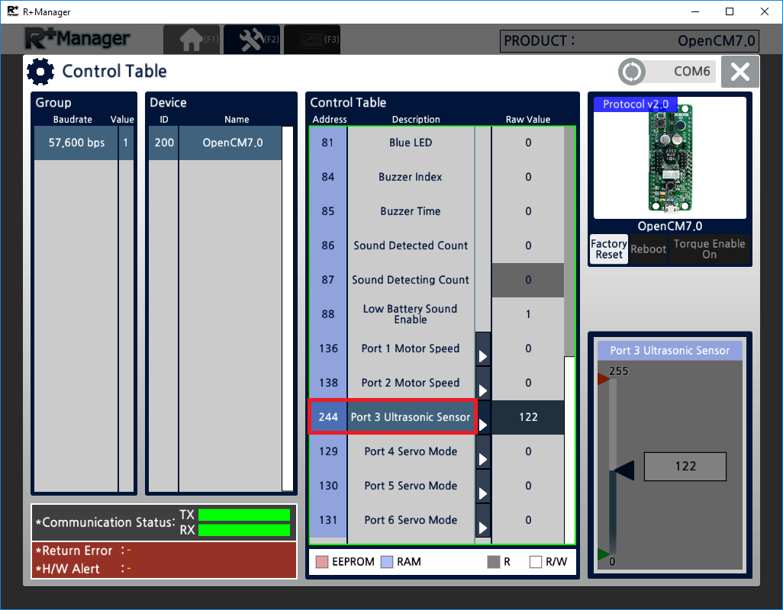The height and width of the screenshot is (610, 783).
Task: Click the R read-only legend swatch
Action: coord(493,562)
